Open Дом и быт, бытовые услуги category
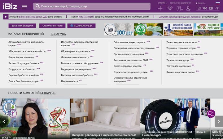The image size is (223, 139). point(24,81)
